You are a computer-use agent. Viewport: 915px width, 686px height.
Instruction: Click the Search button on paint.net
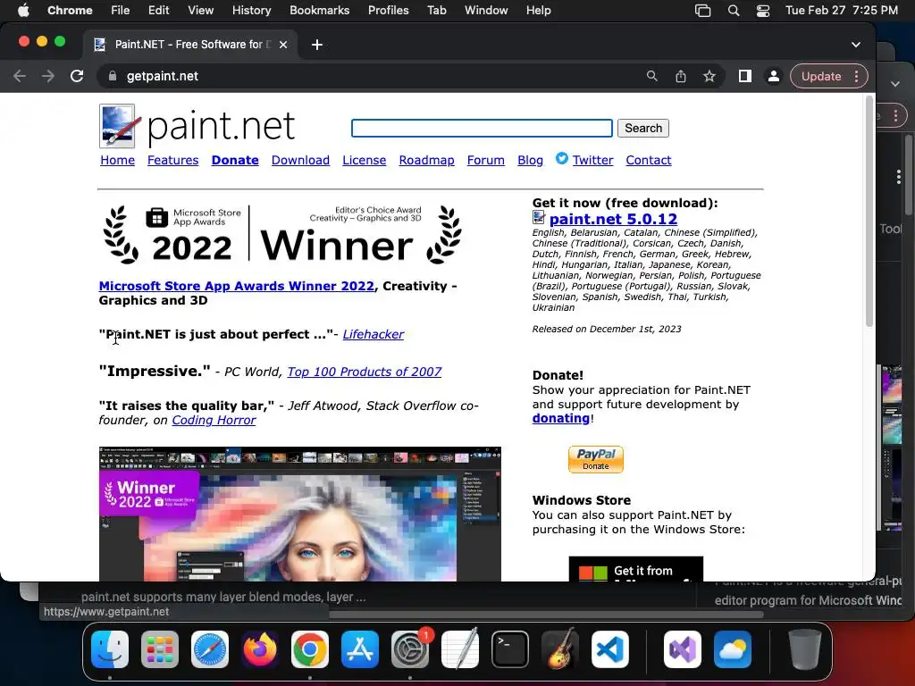pyautogui.click(x=643, y=128)
